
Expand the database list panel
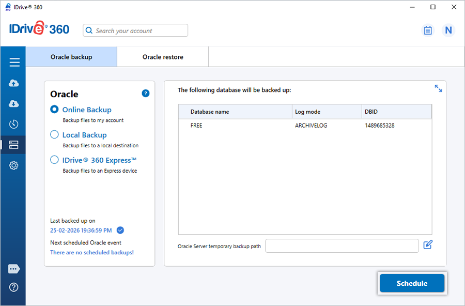click(438, 88)
